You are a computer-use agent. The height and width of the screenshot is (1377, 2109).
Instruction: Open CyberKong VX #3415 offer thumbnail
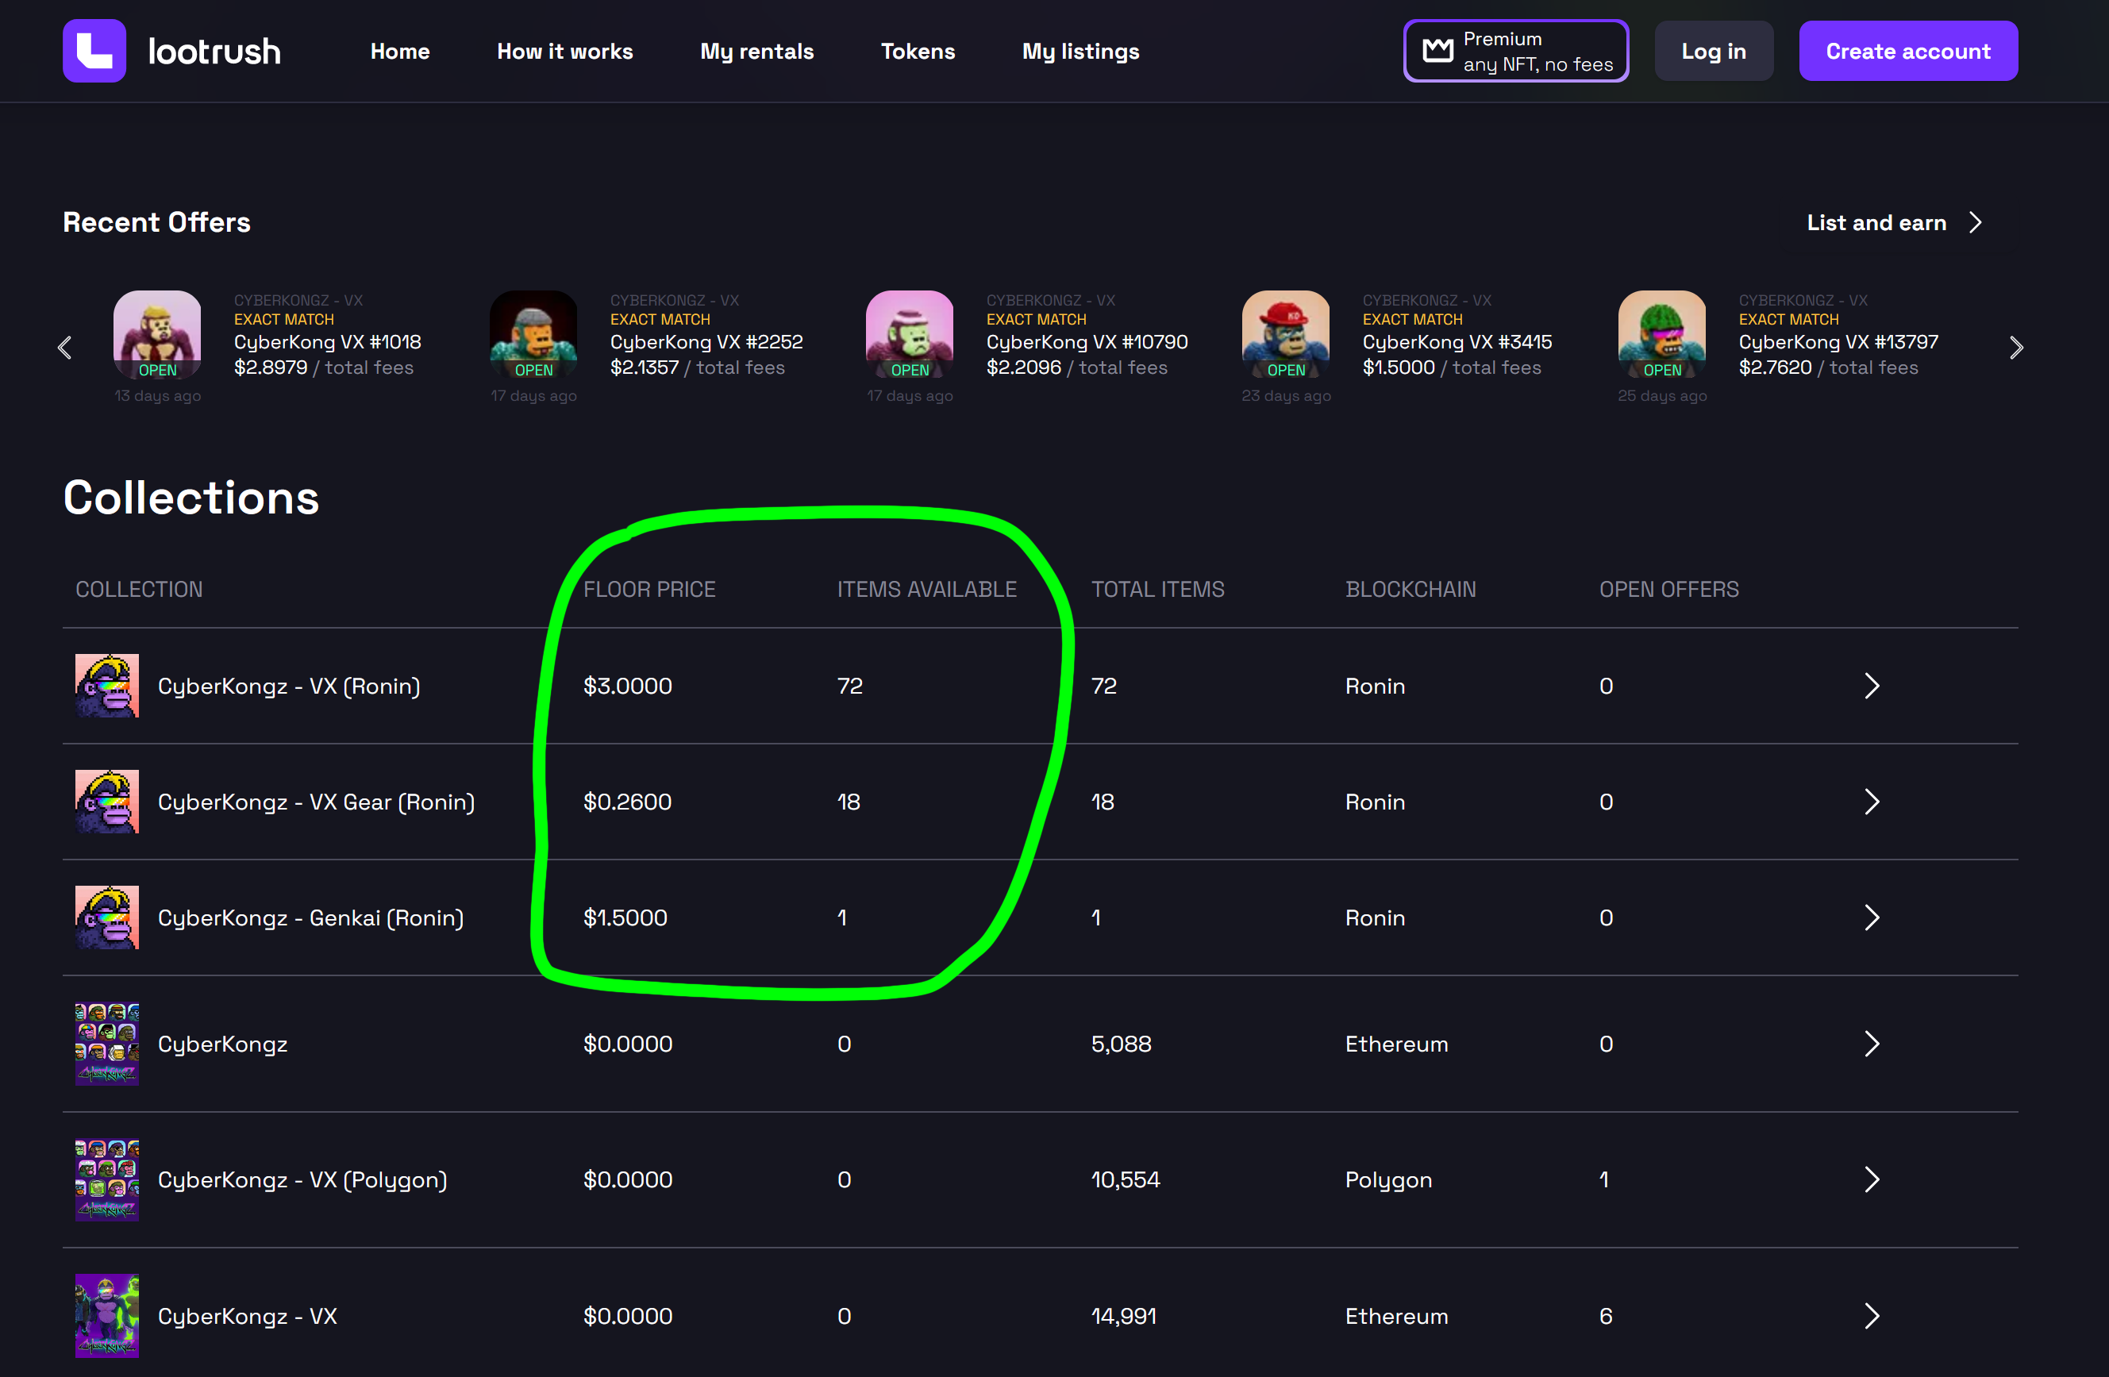click(x=1285, y=335)
